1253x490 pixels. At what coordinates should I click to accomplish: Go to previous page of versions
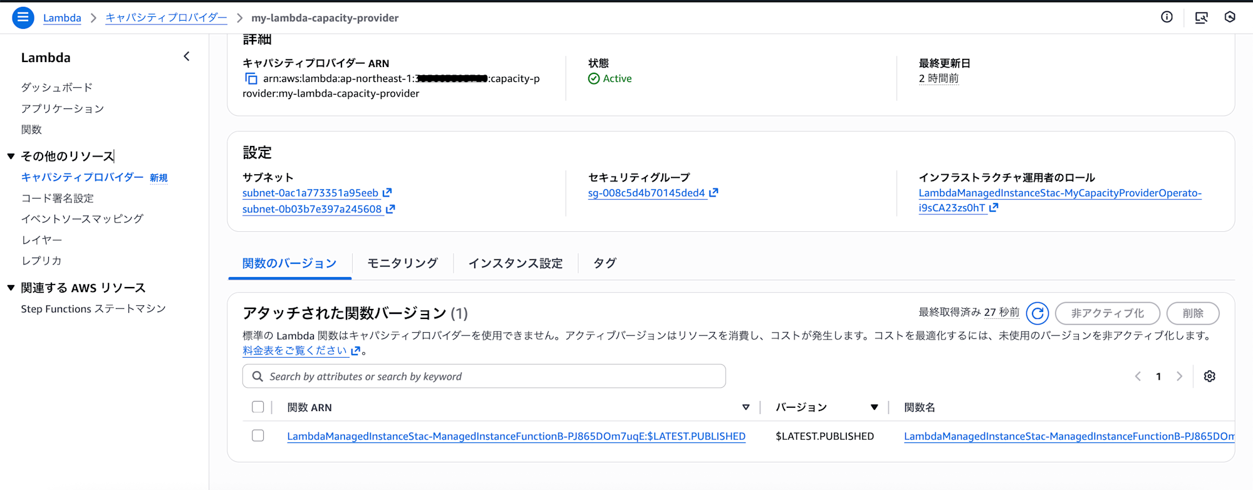click(1138, 376)
